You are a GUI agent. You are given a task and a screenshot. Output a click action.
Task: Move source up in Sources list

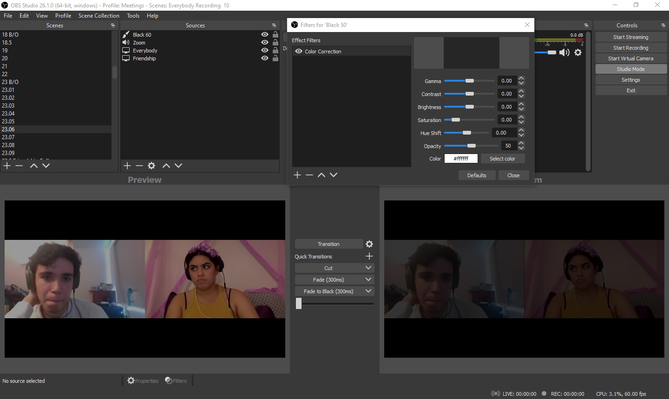point(166,166)
